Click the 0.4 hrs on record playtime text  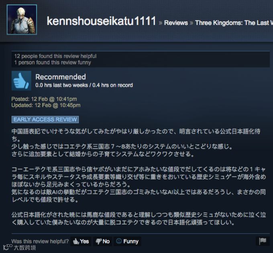(113, 85)
